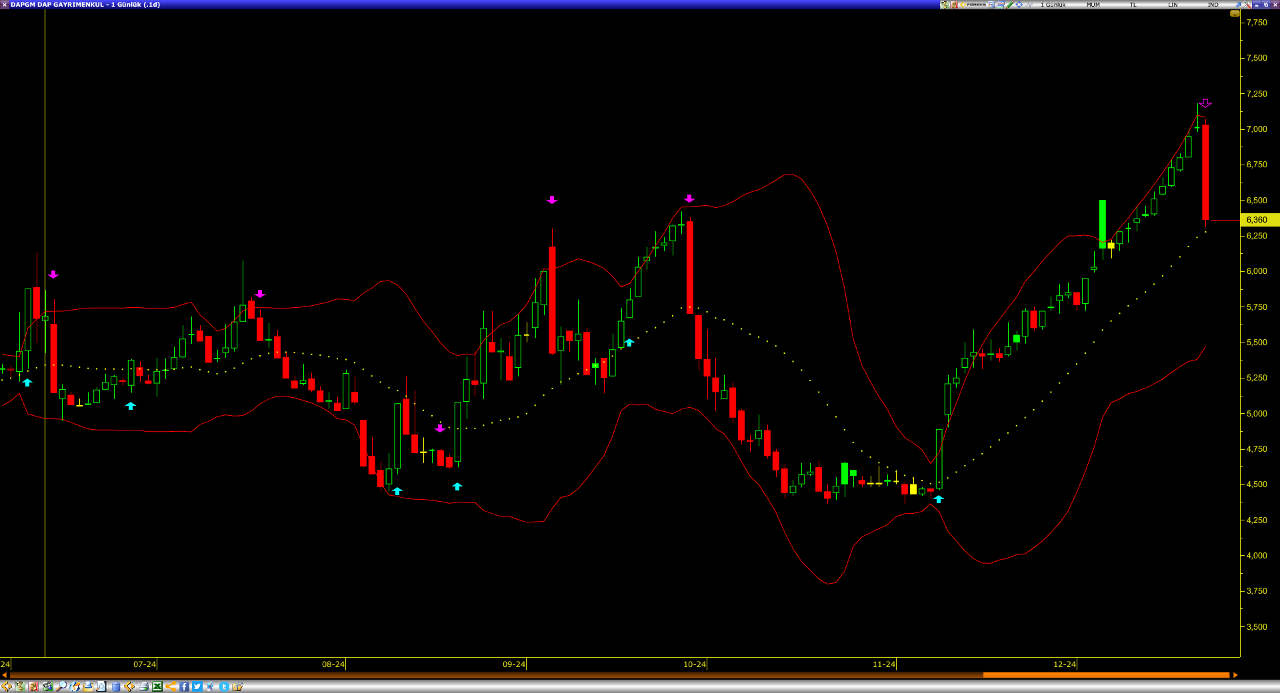
Task: Click the red money icon in bottom toolbar
Action: pyautogui.click(x=33, y=686)
